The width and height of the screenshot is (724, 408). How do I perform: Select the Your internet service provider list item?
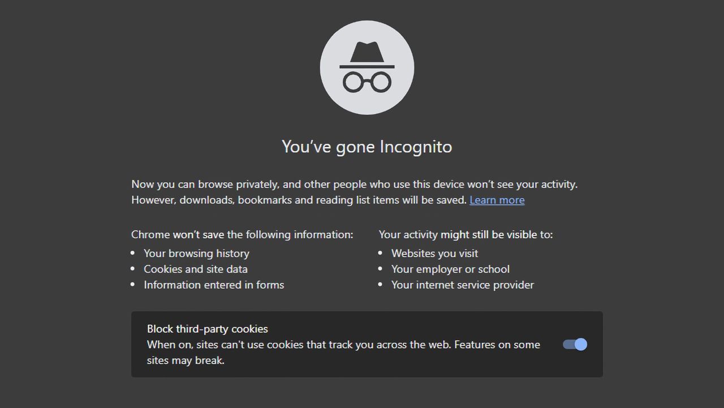point(462,285)
